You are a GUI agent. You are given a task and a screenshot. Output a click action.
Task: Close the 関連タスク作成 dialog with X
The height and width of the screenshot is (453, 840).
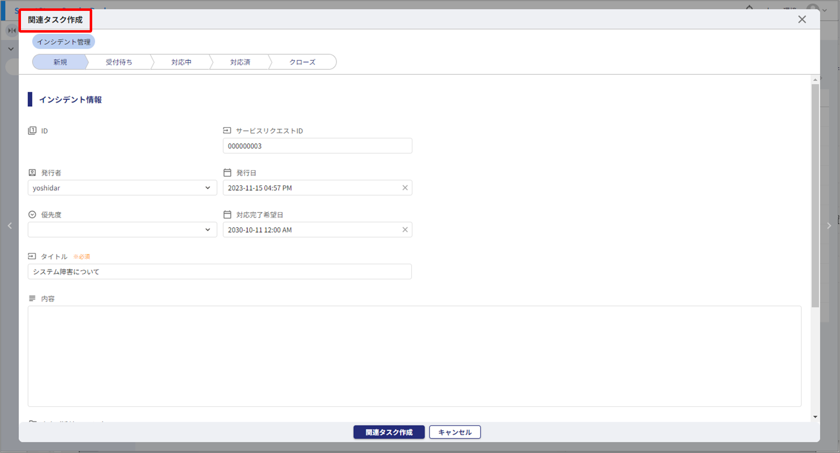coord(801,20)
